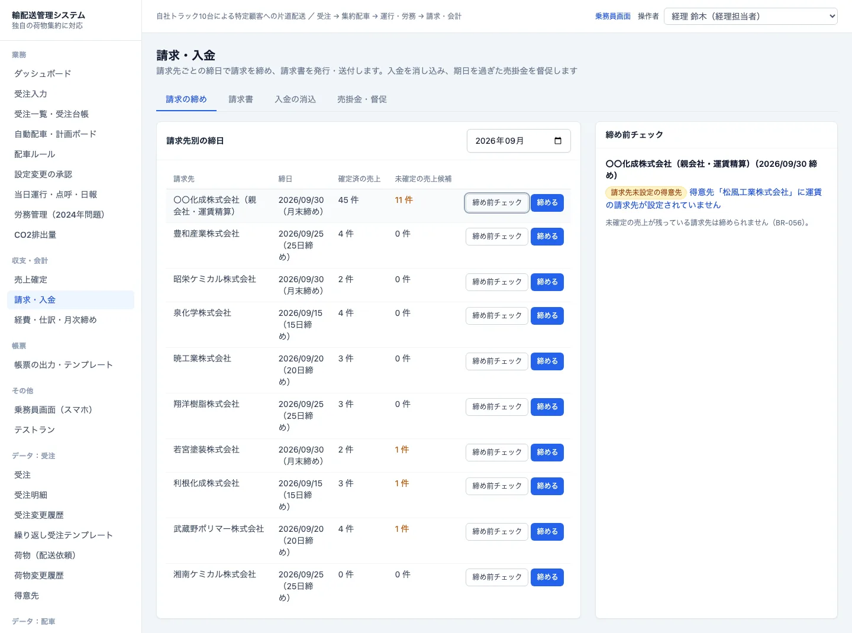The width and height of the screenshot is (852, 633).
Task: Select the 2026年09月 month input field
Action: click(518, 141)
